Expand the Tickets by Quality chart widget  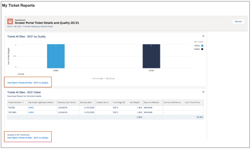(203, 36)
